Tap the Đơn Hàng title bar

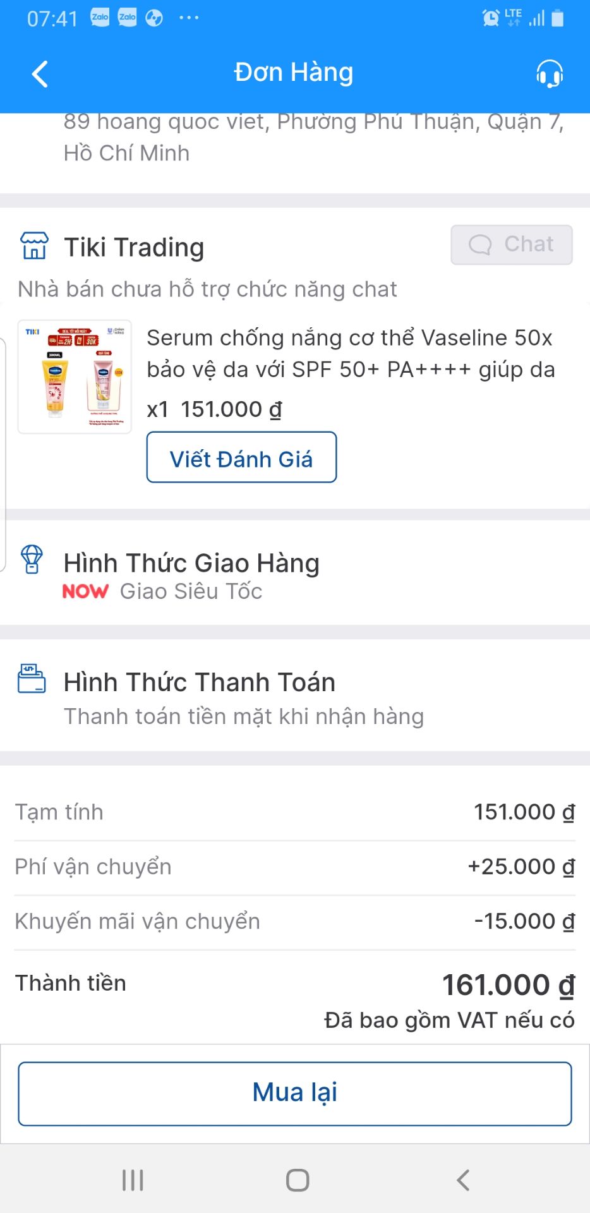click(x=294, y=71)
